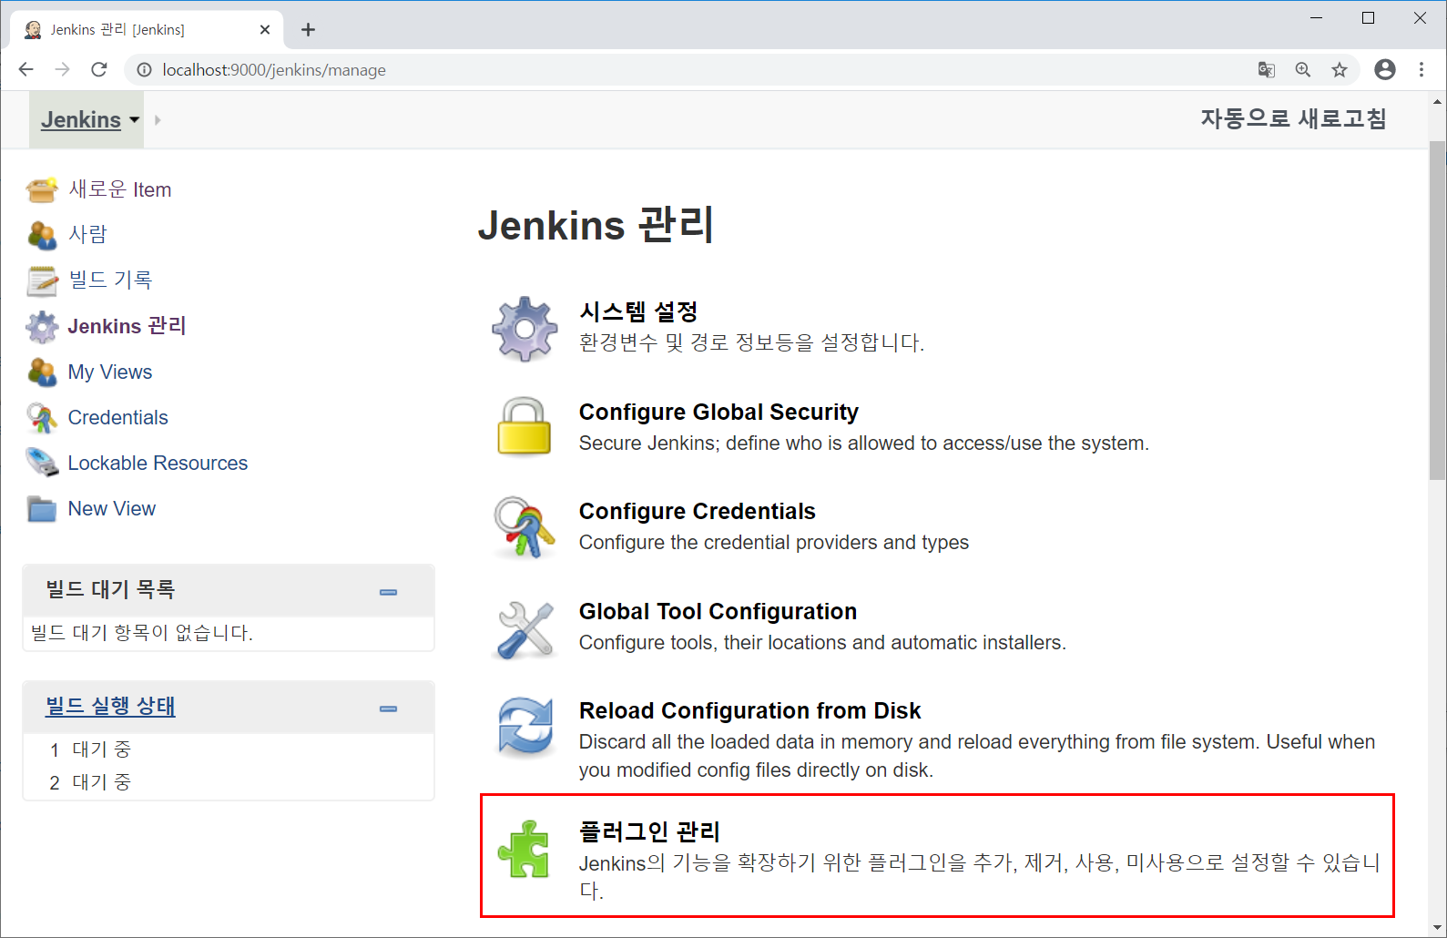The width and height of the screenshot is (1447, 938).
Task: Click the 빌드 기록 notepad icon
Action: pos(42,280)
